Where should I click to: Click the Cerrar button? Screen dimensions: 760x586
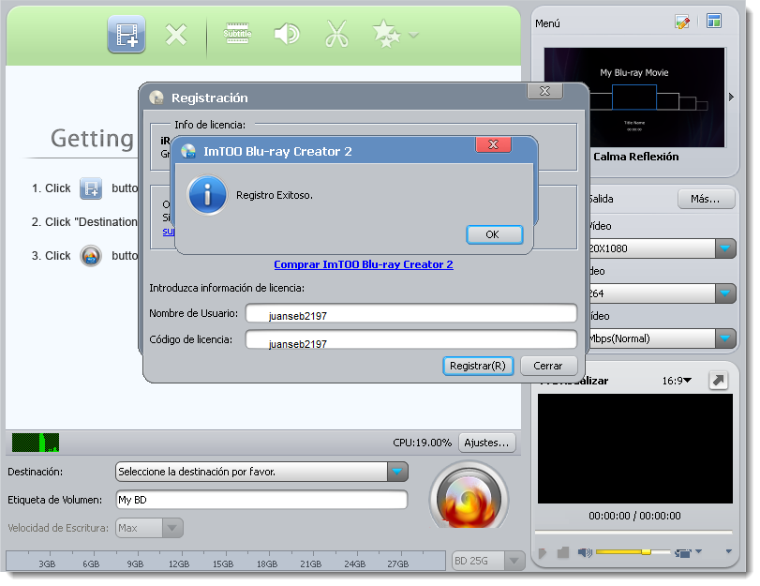pos(548,366)
